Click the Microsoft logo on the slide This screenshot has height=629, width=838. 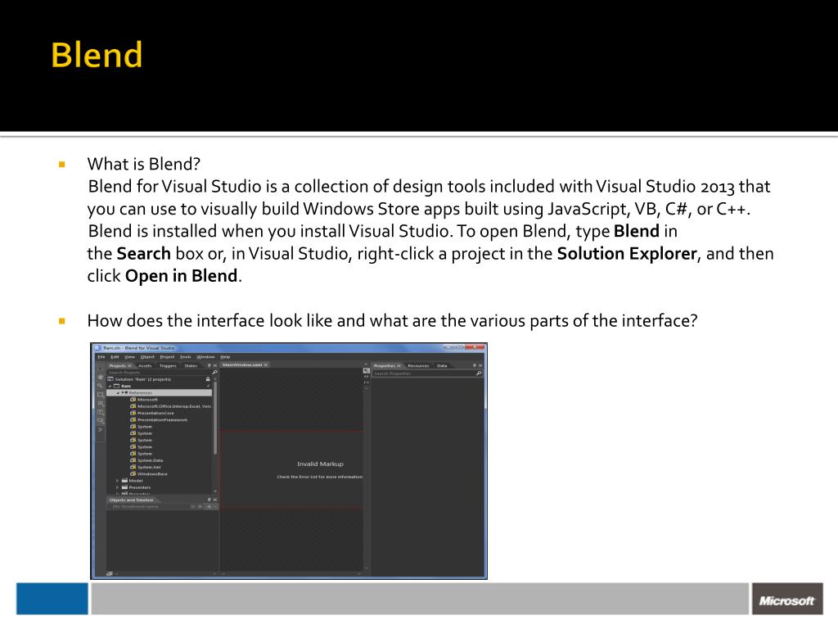click(786, 600)
